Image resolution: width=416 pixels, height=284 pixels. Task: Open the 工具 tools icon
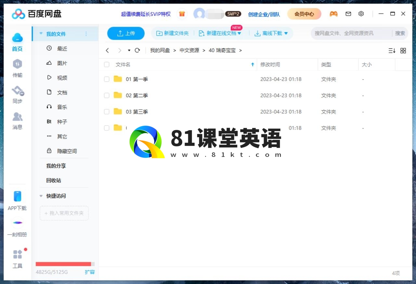point(18,254)
